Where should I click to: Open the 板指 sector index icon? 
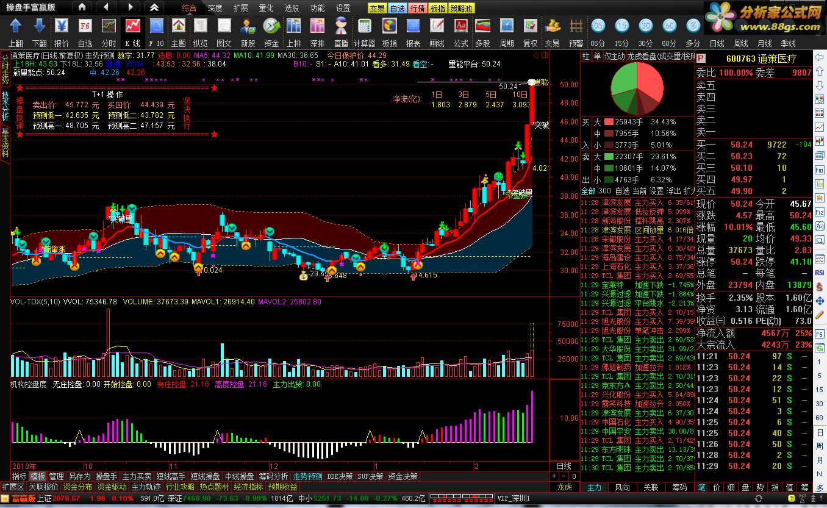pos(389,26)
